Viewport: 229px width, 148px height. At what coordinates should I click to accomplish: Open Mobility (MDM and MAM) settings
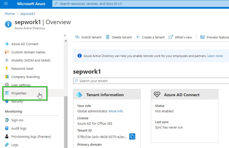pos(31,60)
